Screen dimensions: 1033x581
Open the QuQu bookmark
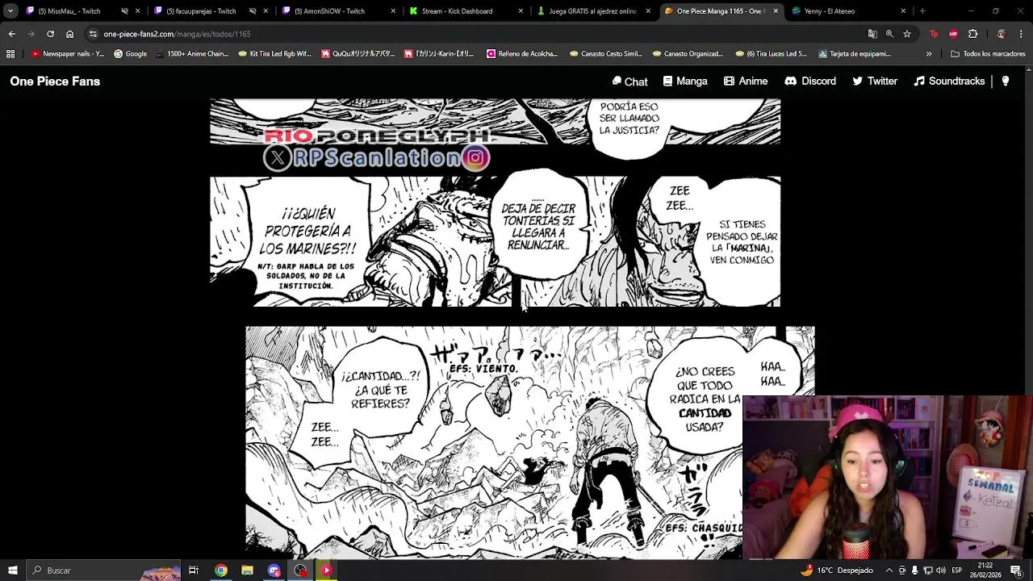click(x=358, y=54)
